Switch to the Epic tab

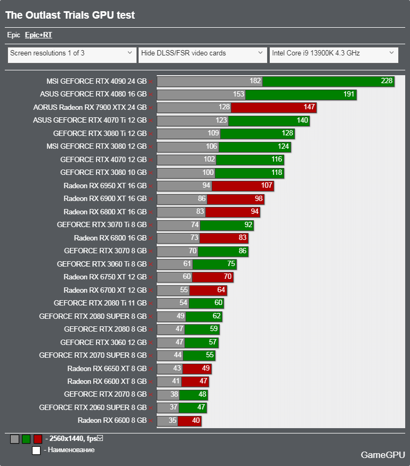14,35
